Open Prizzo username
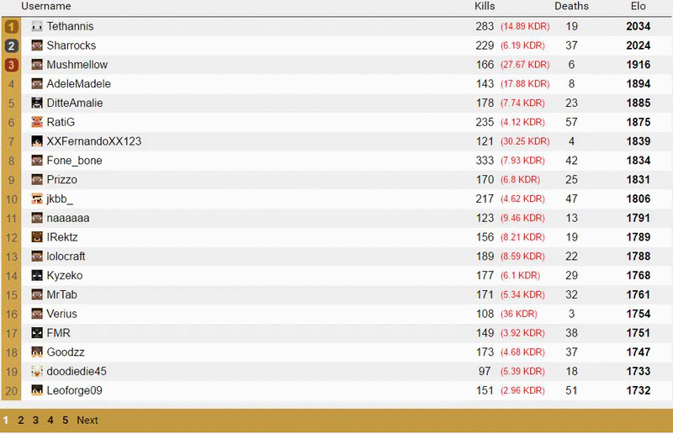This screenshot has width=673, height=434. 61,179
